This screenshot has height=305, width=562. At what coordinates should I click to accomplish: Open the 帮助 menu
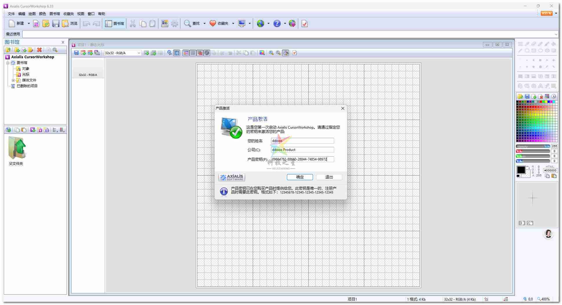click(x=102, y=13)
